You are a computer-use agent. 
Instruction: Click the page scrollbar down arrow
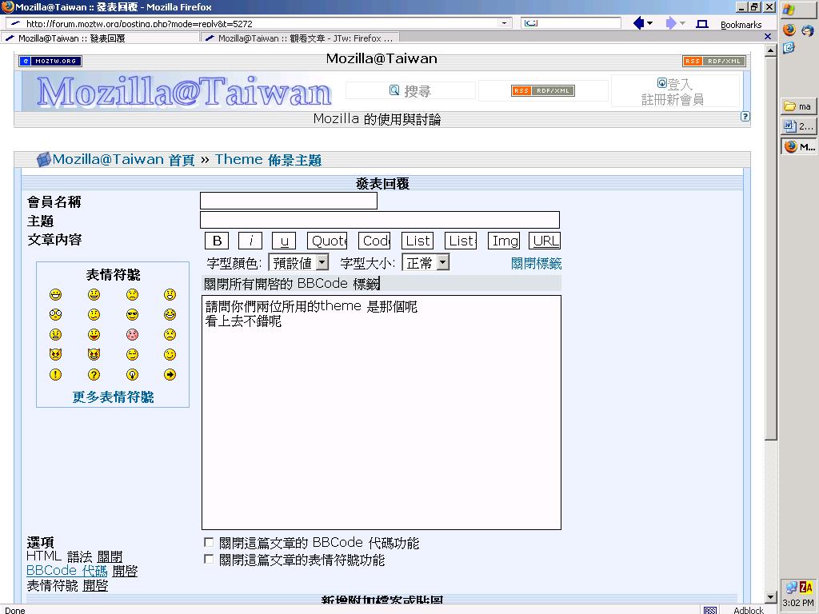[x=770, y=596]
